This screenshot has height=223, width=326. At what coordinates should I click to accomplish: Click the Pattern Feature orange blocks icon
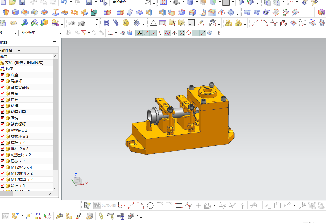(x=74, y=13)
